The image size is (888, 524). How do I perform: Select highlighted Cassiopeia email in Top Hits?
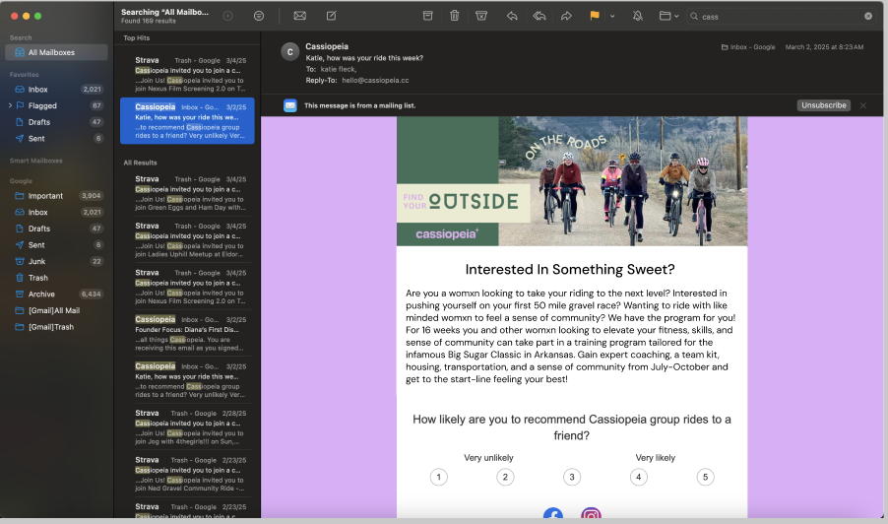coord(187,121)
